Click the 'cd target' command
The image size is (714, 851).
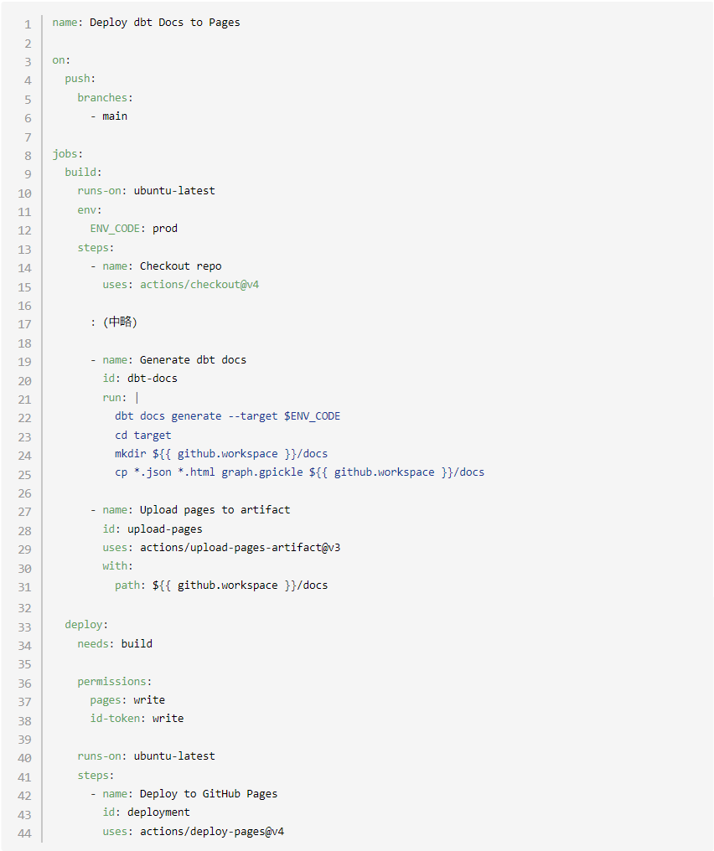[x=142, y=436]
